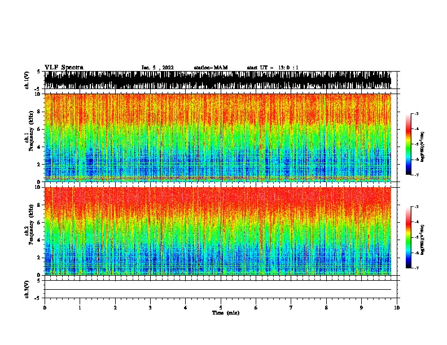The image size is (447, 345).
Task: Click the "7" minute tick on the time axis
Action: 291,308
